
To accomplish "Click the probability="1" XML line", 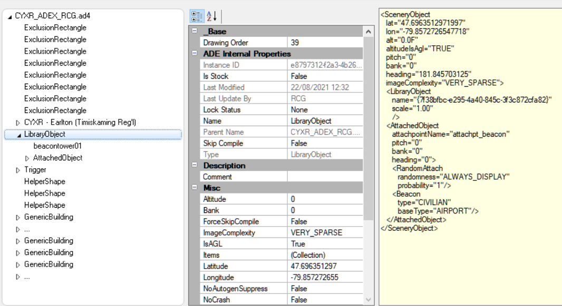I will tap(424, 186).
